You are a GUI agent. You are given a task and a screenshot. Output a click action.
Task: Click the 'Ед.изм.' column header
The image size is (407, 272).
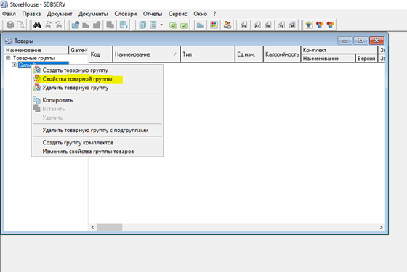(249, 54)
